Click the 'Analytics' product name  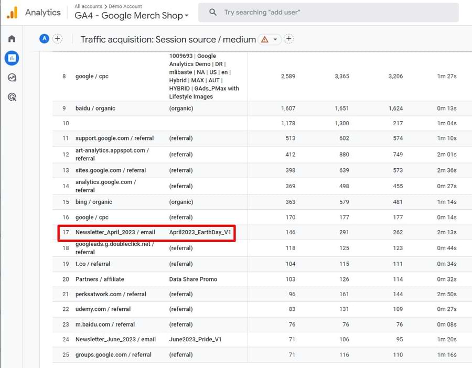pos(43,13)
